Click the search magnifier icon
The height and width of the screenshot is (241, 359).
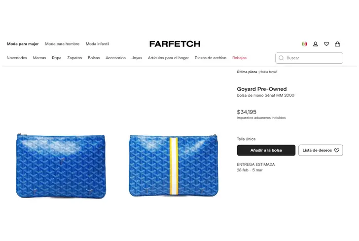tap(281, 58)
